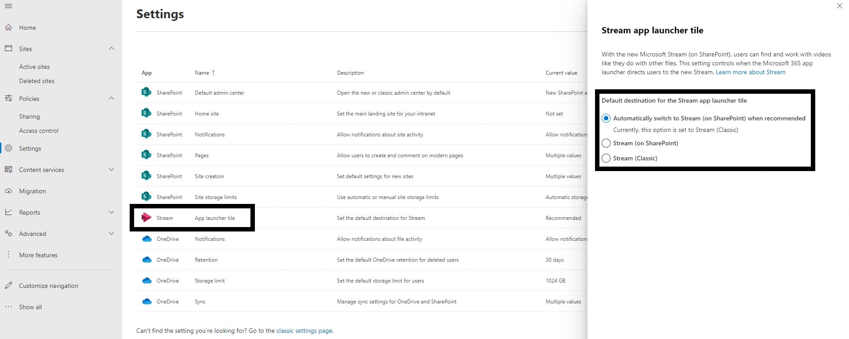Open Content services via its sidebar icon
849x339 pixels.
pyautogui.click(x=8, y=169)
